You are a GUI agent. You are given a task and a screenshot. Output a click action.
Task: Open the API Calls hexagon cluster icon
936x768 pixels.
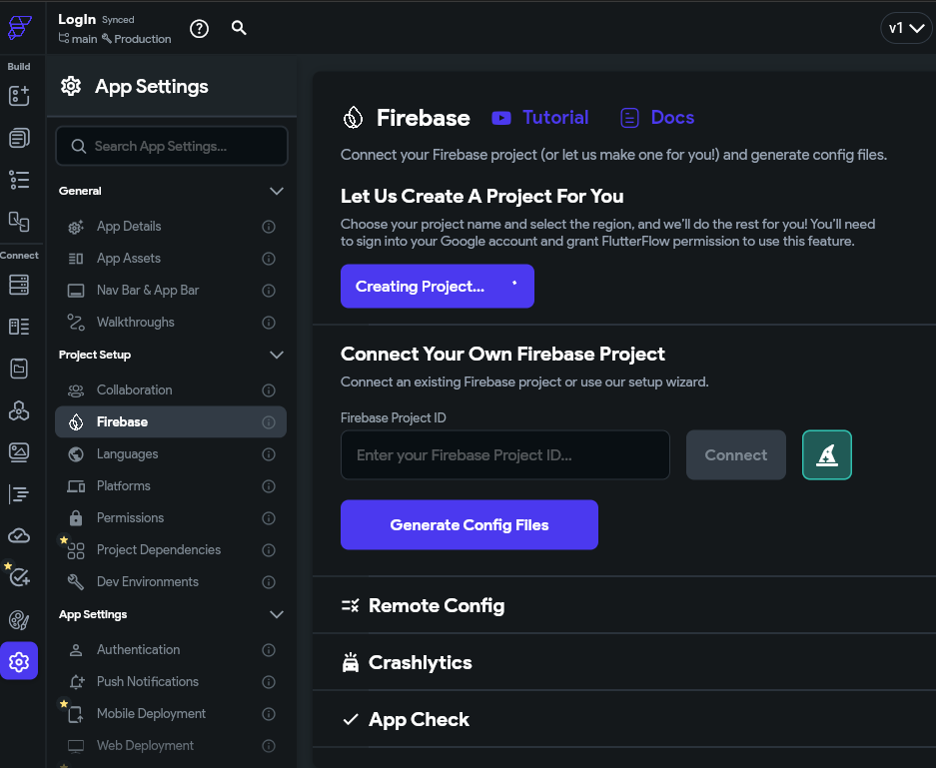point(19,410)
